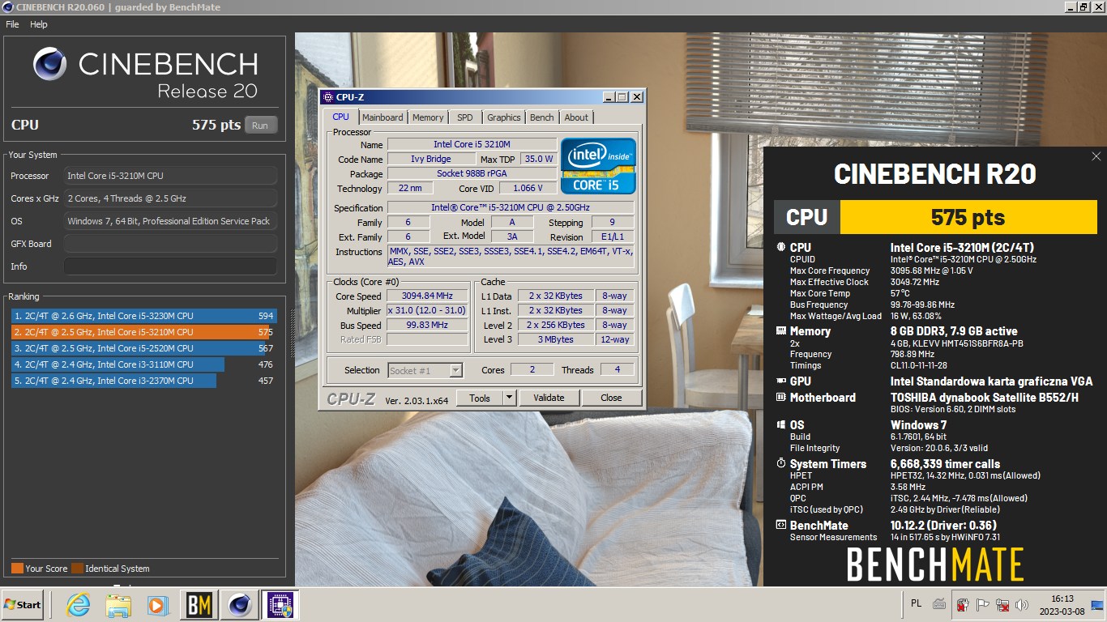This screenshot has height=622, width=1107.
Task: Click the Memory icon in BenchMate panel
Action: [x=781, y=331]
